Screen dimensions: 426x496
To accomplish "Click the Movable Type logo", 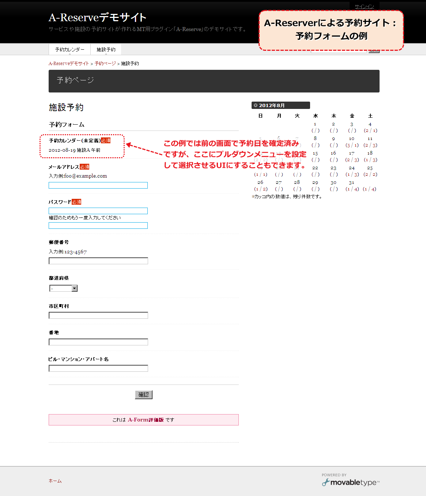I will point(350,482).
